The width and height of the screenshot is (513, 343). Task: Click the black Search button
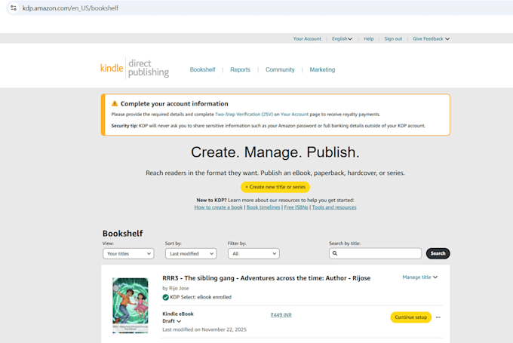coord(438,253)
